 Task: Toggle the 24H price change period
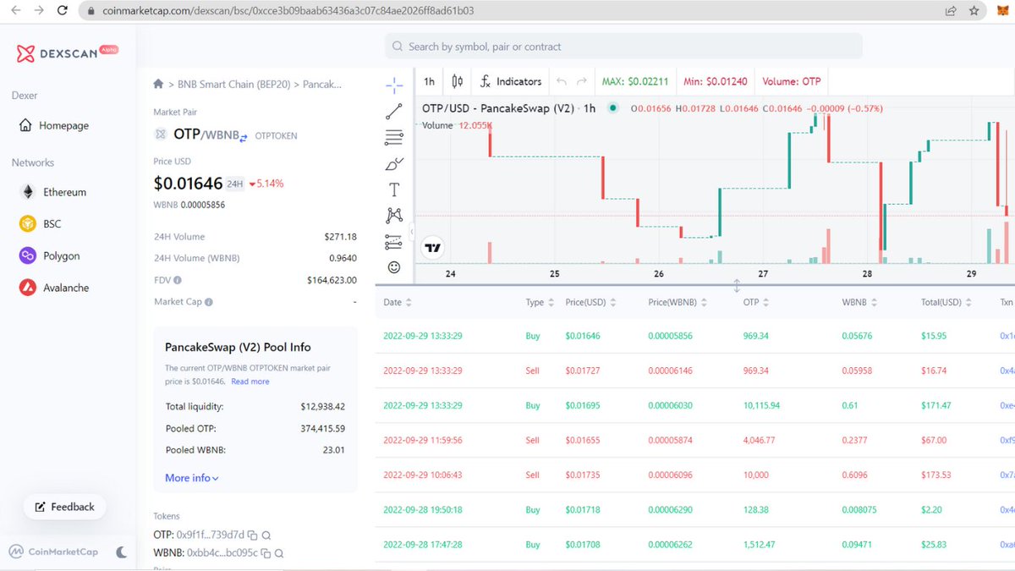[234, 184]
